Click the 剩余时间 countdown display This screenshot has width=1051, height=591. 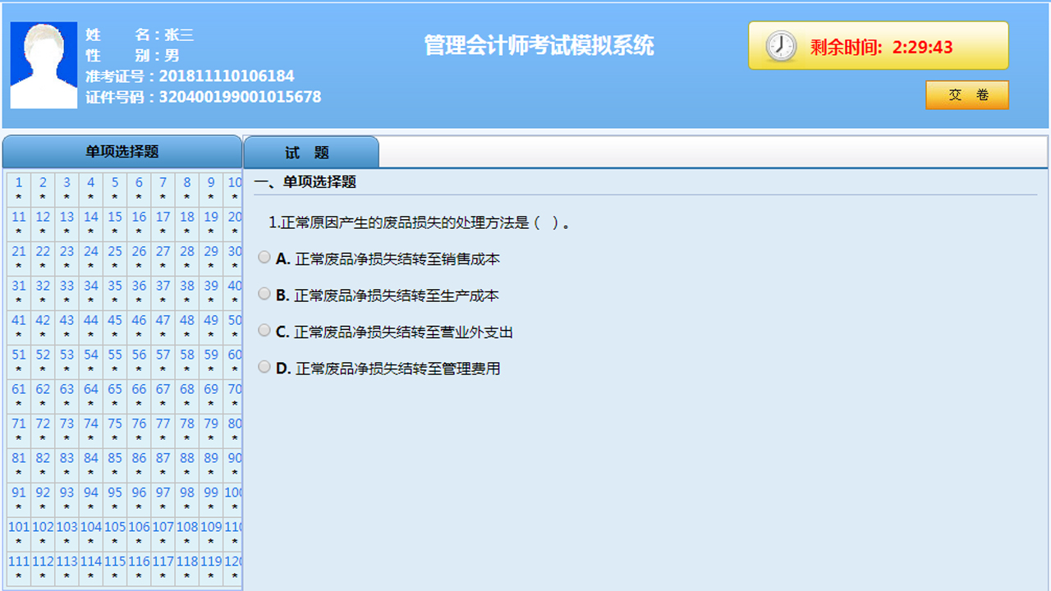[881, 47]
